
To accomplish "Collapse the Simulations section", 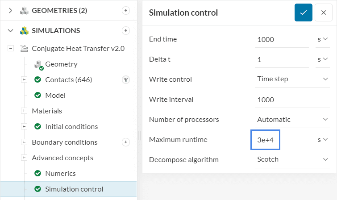I will point(11,31).
